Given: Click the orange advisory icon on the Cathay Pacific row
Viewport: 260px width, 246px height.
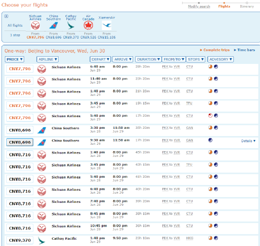Looking at the screenshot, I should pos(210,238).
